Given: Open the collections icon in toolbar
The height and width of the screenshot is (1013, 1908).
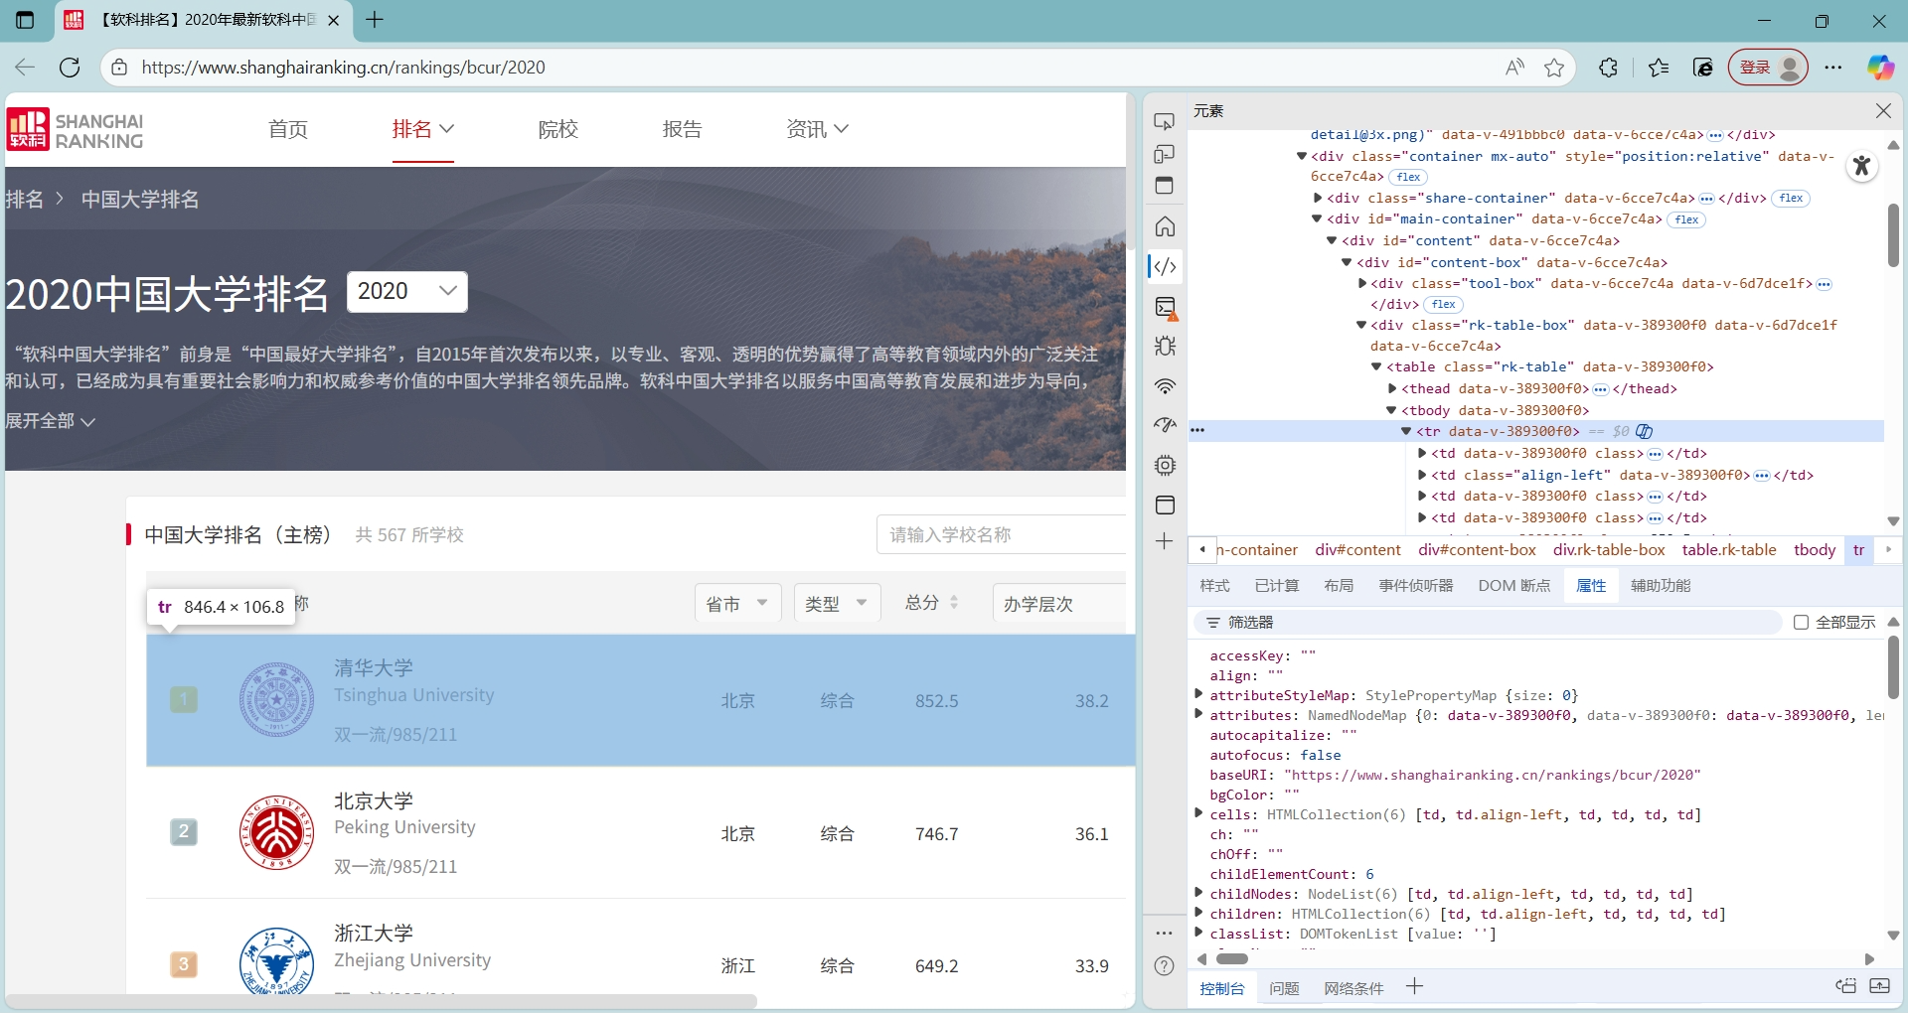Looking at the screenshot, I should [x=1703, y=68].
